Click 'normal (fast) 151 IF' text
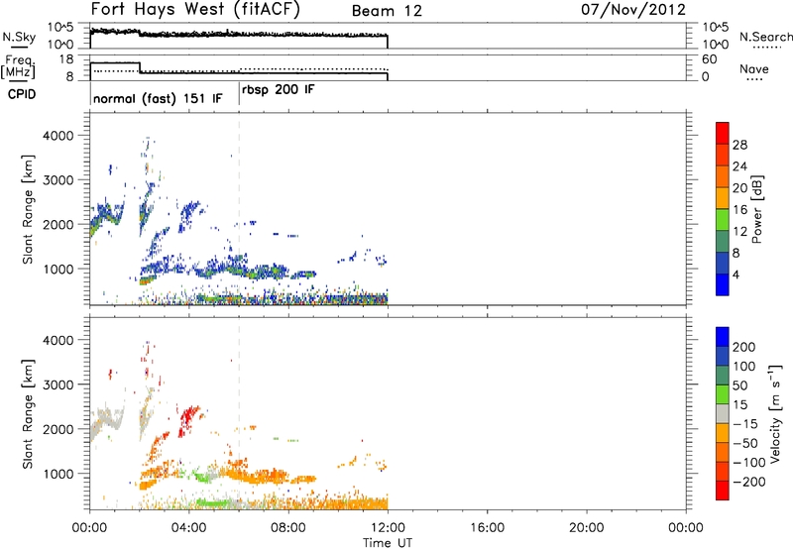 (x=158, y=98)
